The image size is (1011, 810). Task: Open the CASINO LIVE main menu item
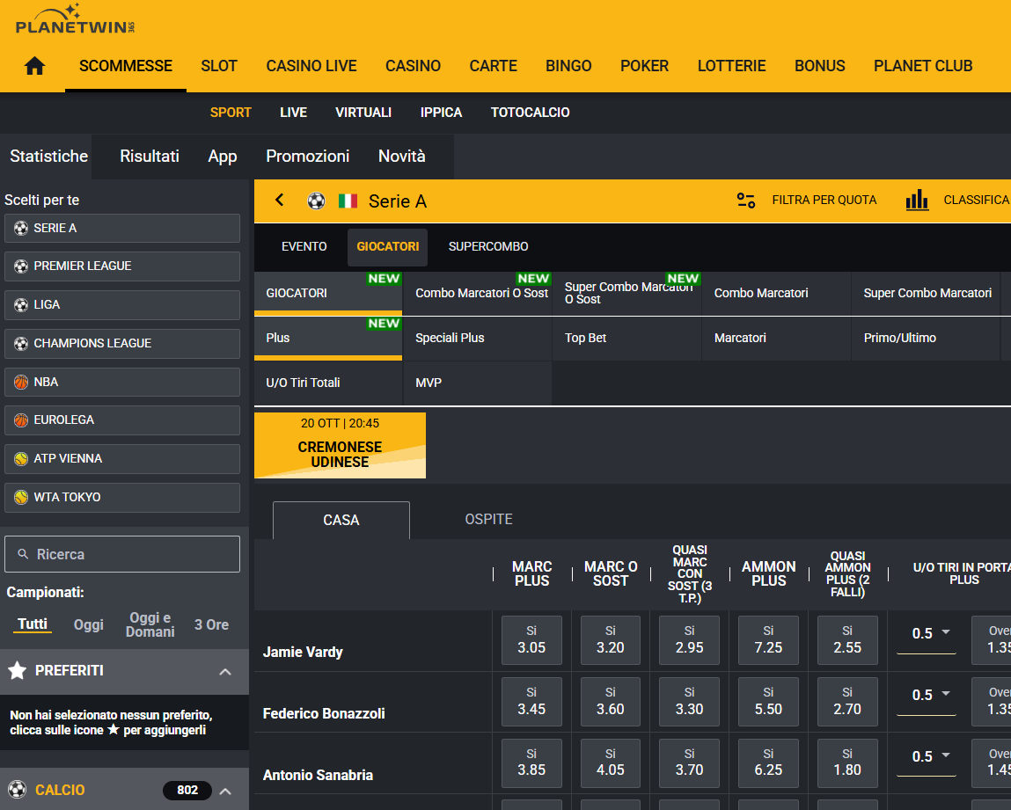pos(311,66)
